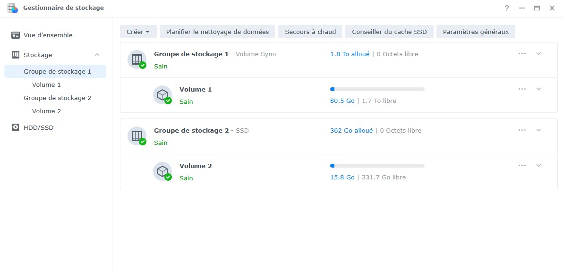Maximize the Gestionnaire de stockage window
The image size is (563, 270).
(x=537, y=8)
